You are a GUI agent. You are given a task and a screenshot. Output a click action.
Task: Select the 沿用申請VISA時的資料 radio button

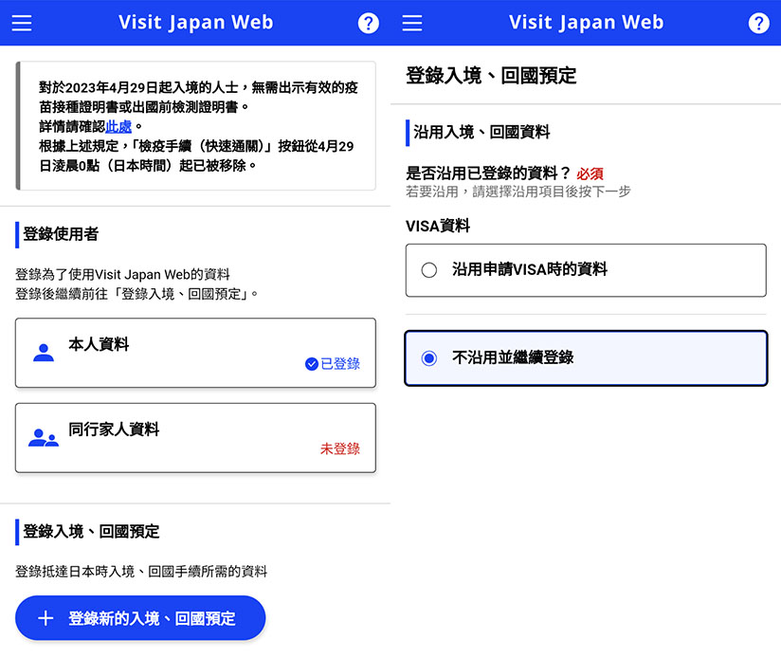tap(428, 270)
